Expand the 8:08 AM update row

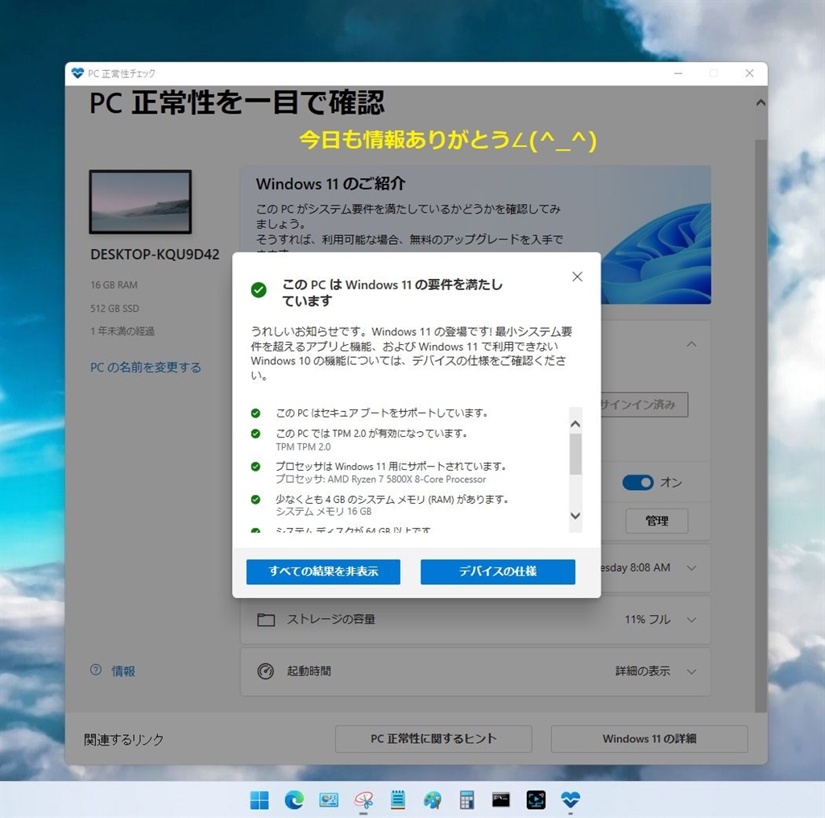(x=691, y=568)
